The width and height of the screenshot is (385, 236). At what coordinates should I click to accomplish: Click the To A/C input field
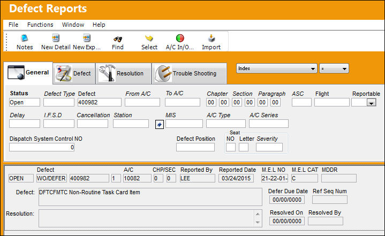183,102
